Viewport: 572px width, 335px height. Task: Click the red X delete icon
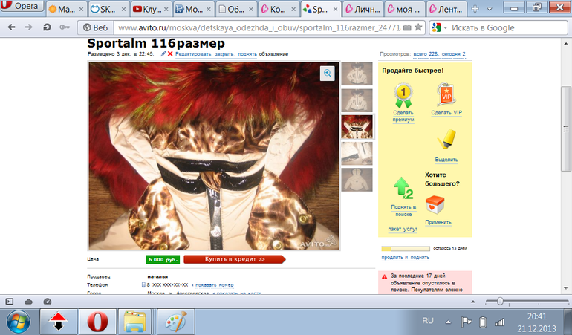pyautogui.click(x=170, y=53)
